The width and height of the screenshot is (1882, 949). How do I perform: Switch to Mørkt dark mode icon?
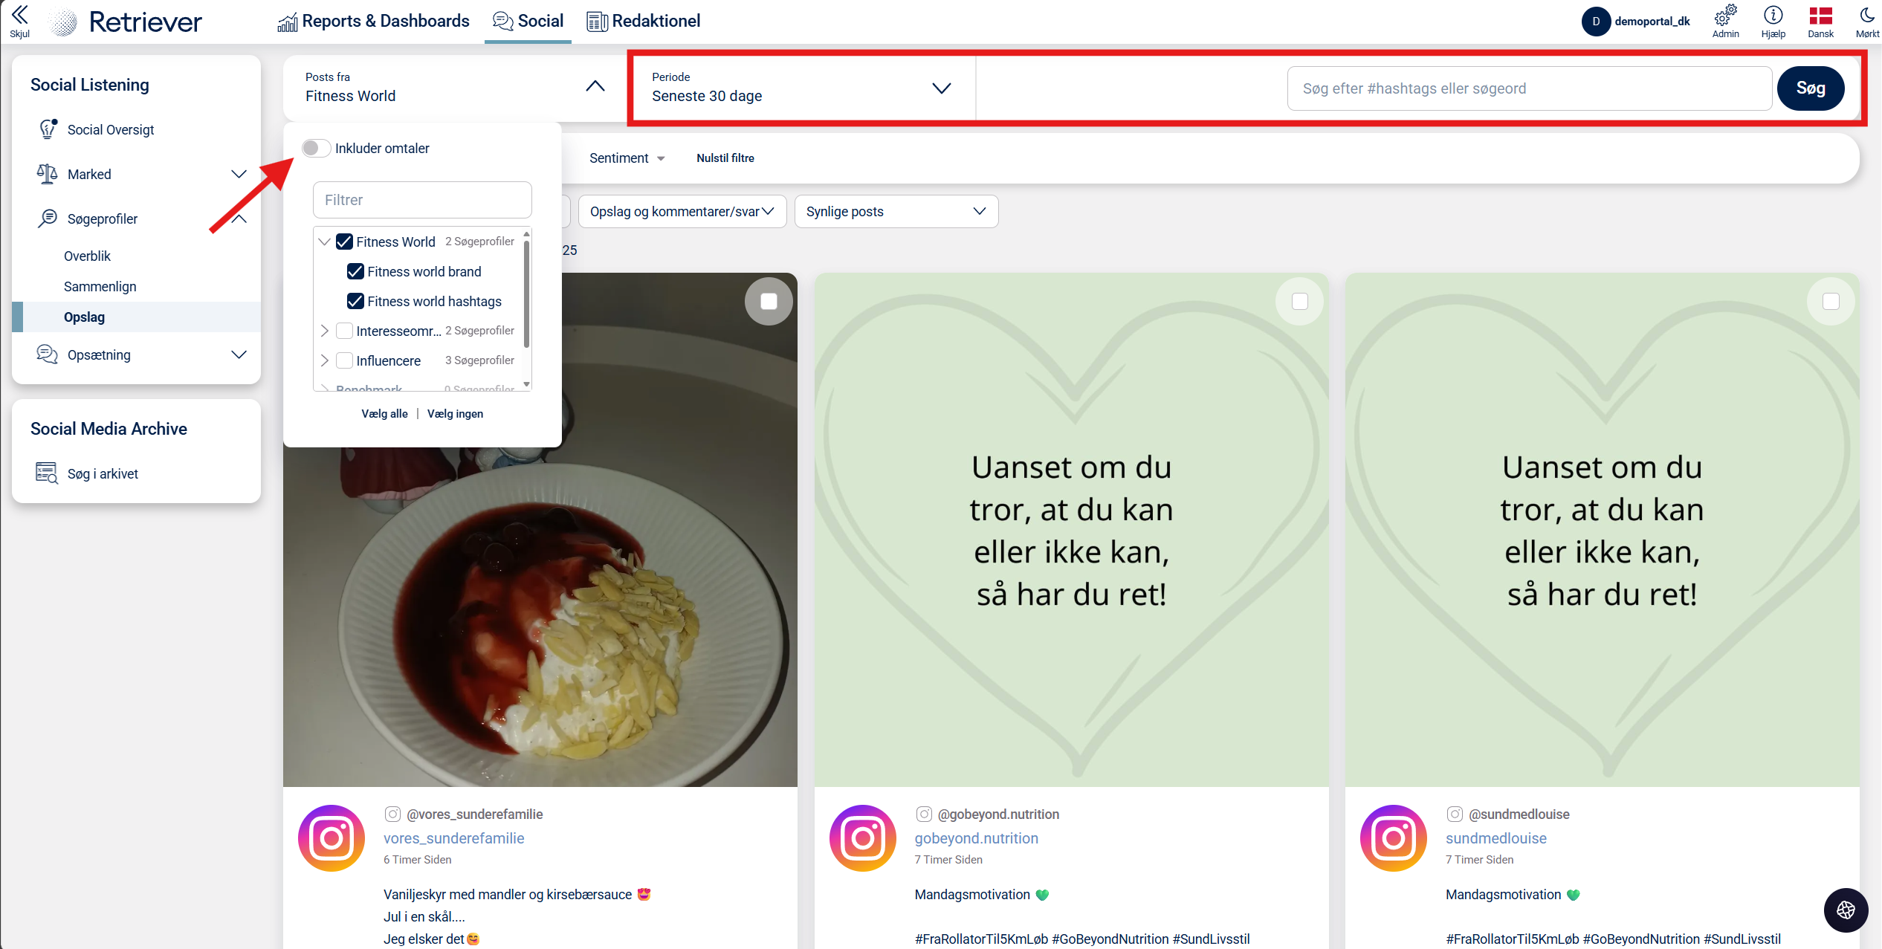pos(1866,16)
